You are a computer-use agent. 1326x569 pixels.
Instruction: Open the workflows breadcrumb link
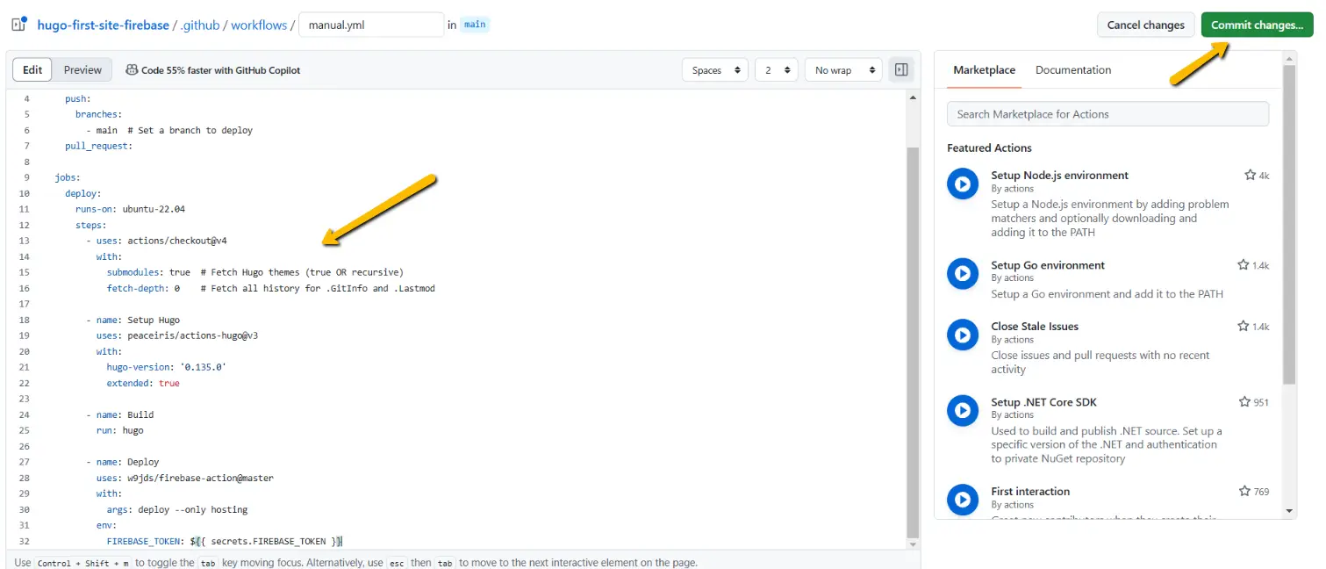pyautogui.click(x=259, y=25)
